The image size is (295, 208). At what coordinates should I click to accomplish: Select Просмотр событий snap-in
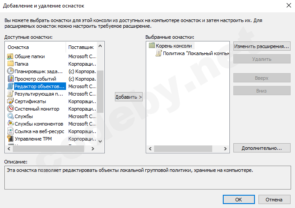(x=35, y=79)
